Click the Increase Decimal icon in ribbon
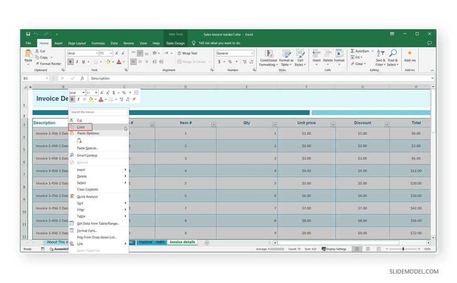Viewport: 457px width, 283px height. point(245,62)
